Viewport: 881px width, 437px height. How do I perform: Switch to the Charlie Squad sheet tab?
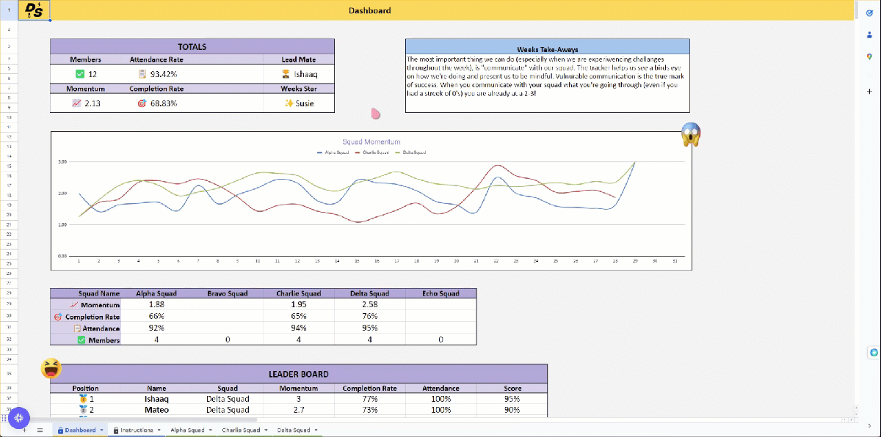tap(241, 430)
